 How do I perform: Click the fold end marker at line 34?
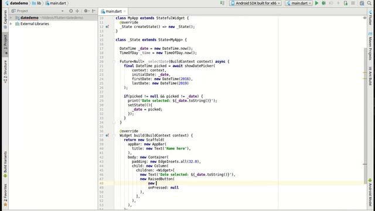[x=114, y=122]
